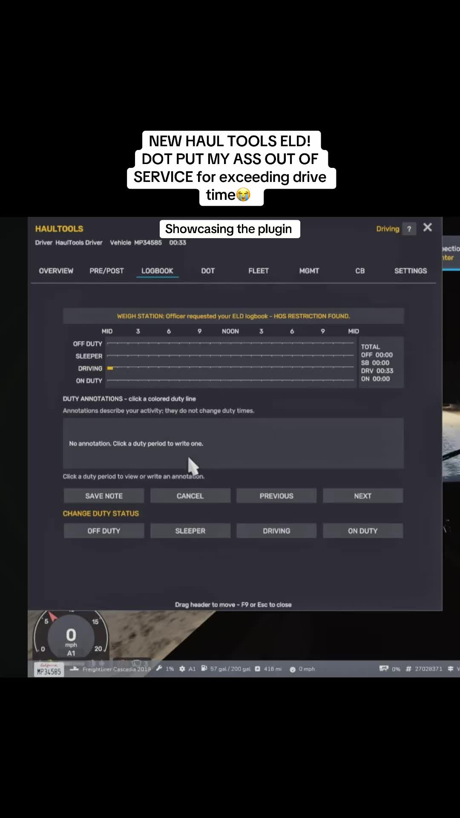Click the yellow driving duty line segment

click(110, 368)
